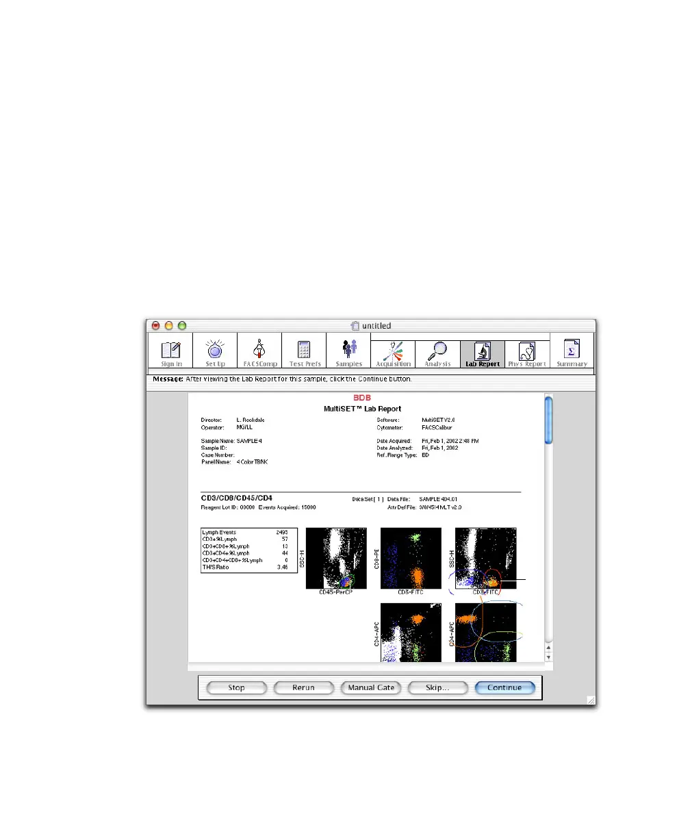Click the 'Reagent Lot ID: 00000' text
The image size is (690, 838).
(228, 507)
